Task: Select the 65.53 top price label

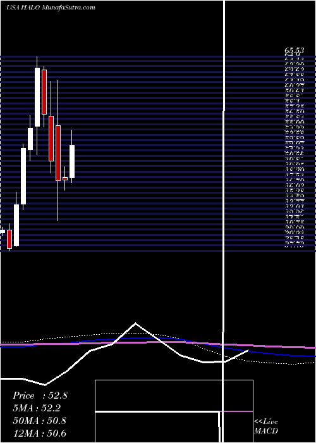Action: pos(294,51)
